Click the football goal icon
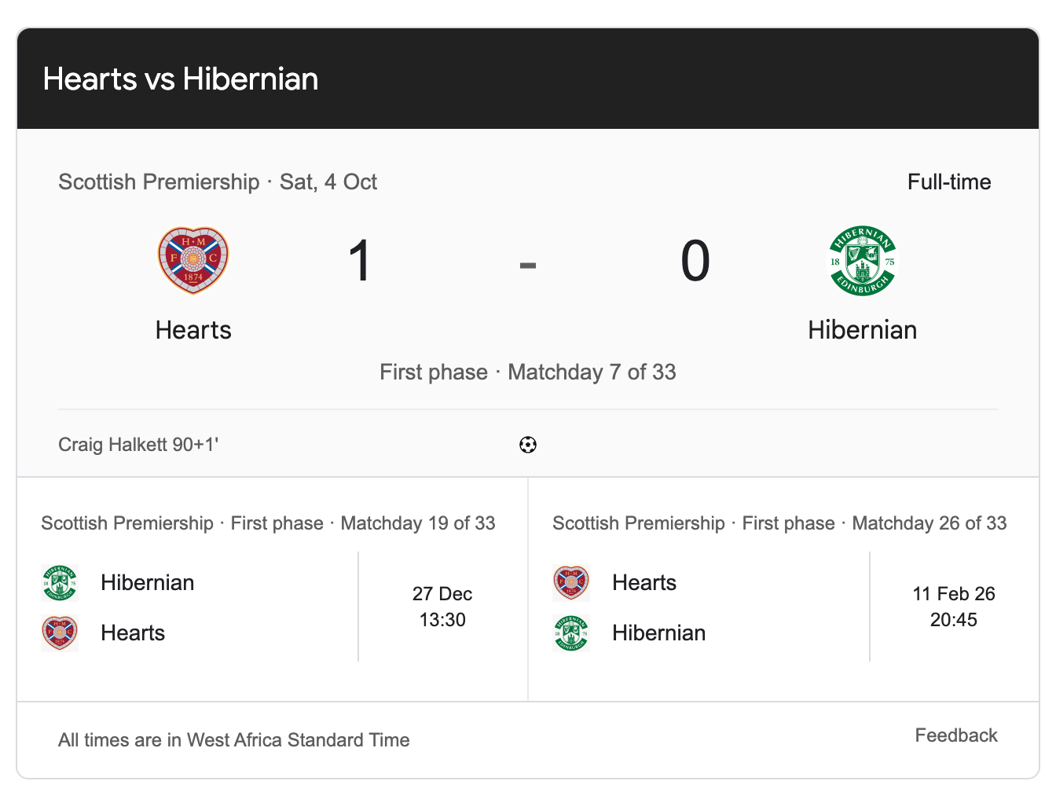Viewport: 1056px width, 803px height. [x=528, y=445]
